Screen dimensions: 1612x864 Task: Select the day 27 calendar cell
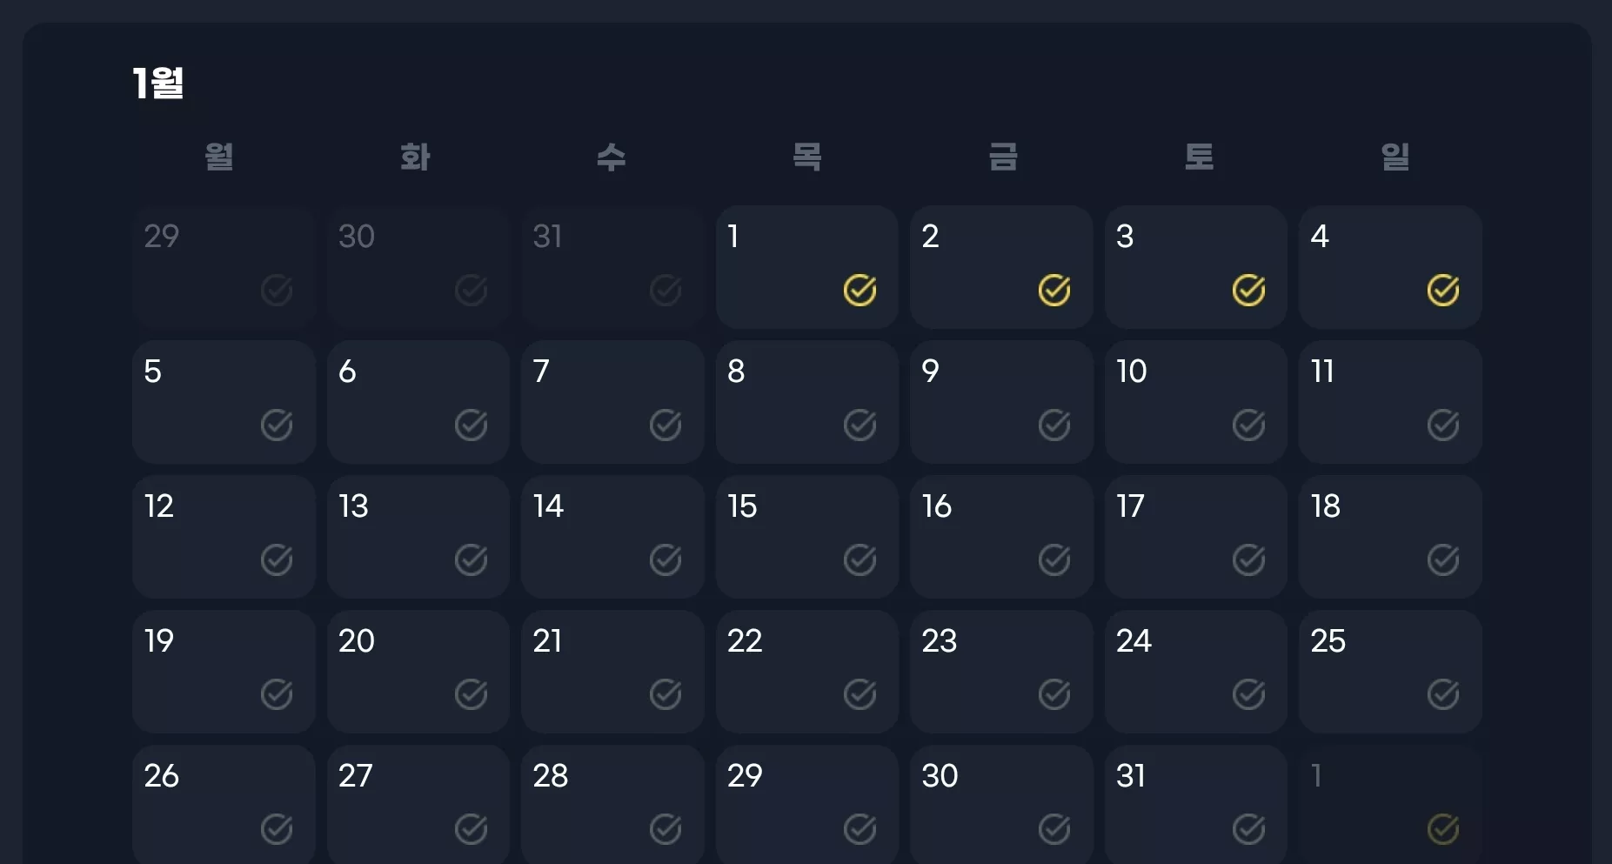418,804
